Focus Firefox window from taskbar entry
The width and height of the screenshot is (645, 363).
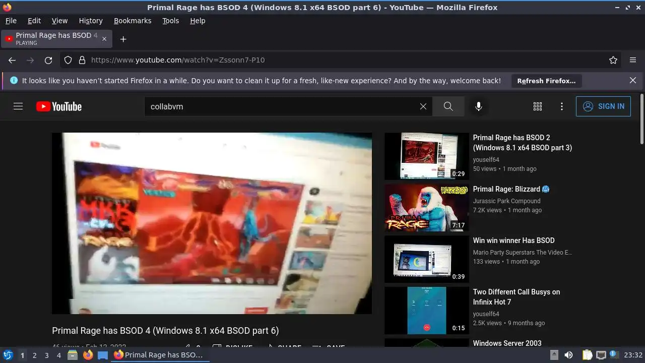pos(160,355)
